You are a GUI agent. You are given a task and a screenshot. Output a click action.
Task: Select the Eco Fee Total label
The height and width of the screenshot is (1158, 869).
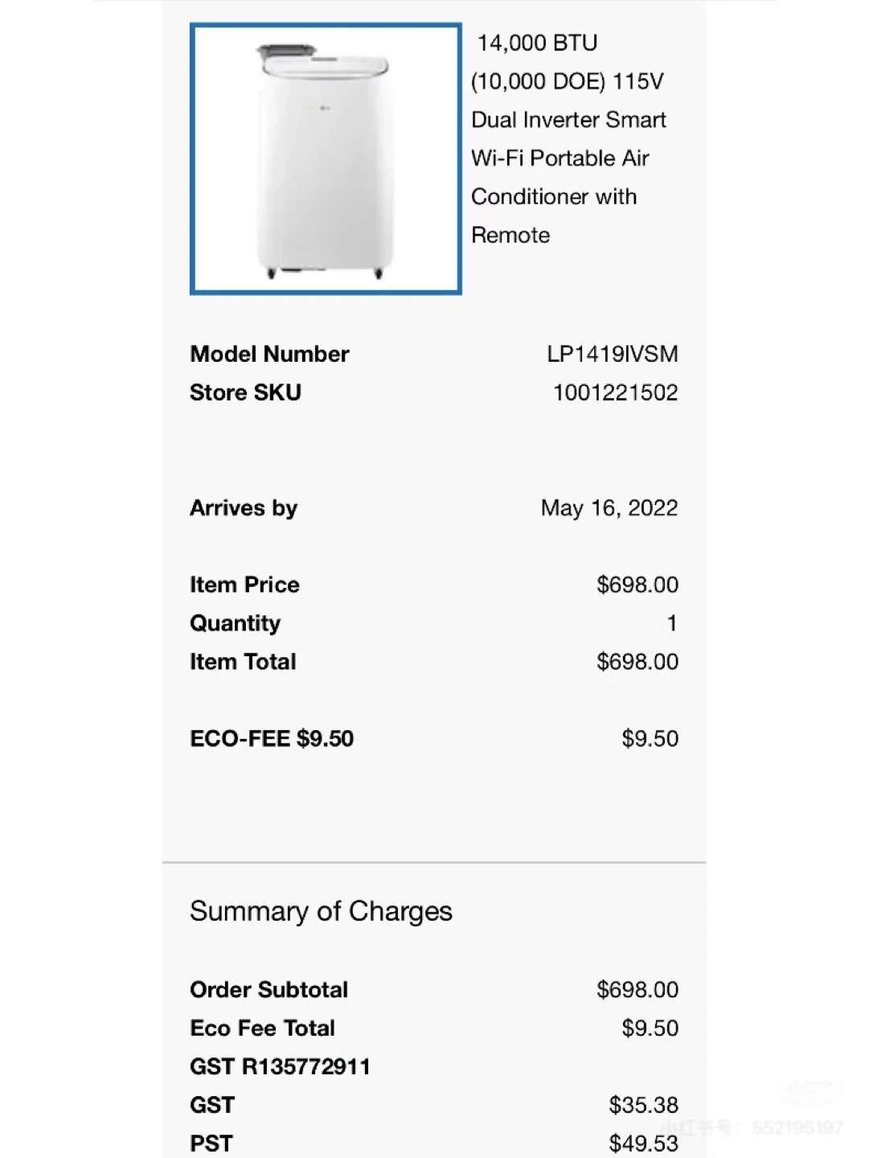(262, 1029)
